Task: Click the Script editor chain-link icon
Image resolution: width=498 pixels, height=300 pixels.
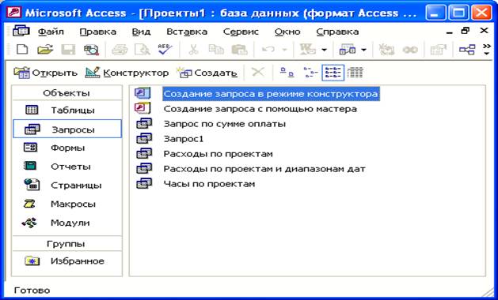Action: [x=410, y=50]
